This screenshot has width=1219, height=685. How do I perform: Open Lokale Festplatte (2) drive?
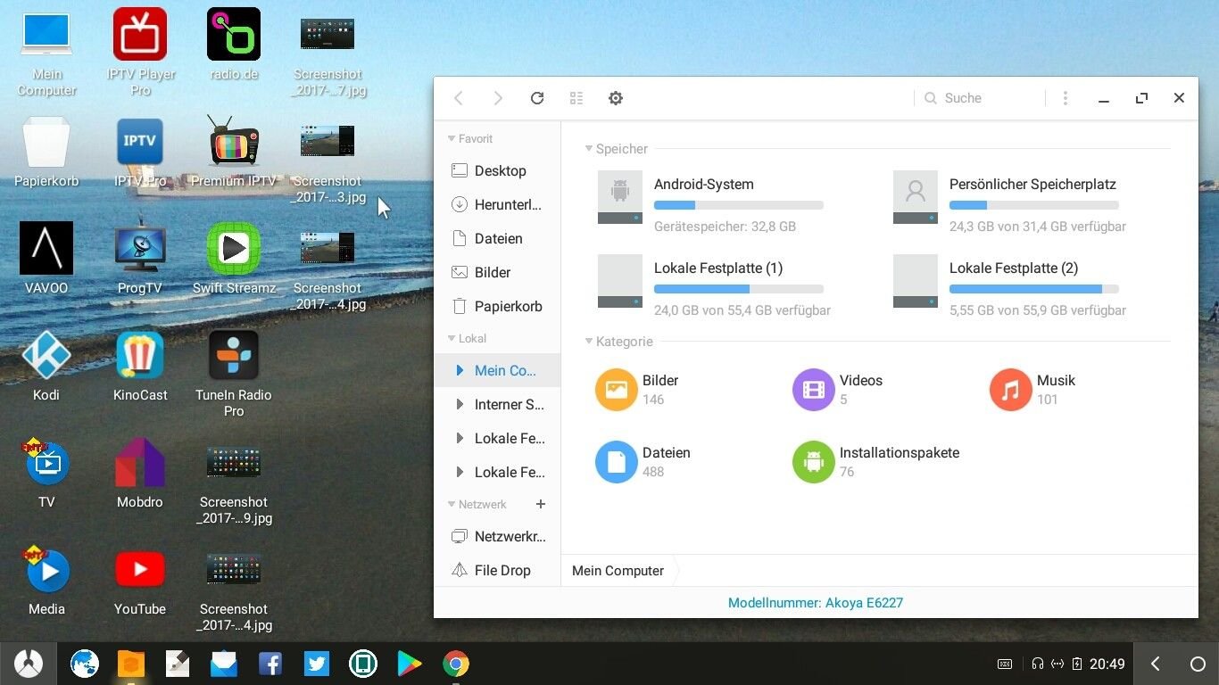click(1009, 288)
